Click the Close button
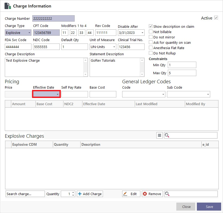The width and height of the screenshot is (223, 213). [186, 207]
